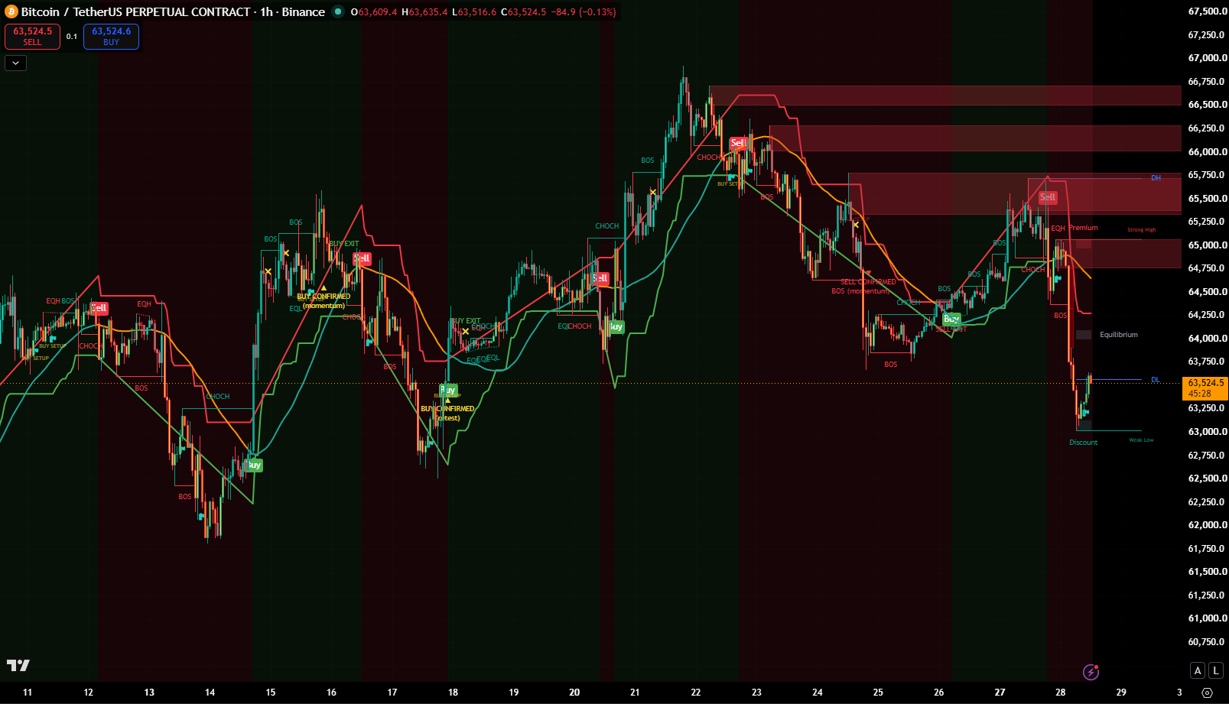The width and height of the screenshot is (1229, 704).
Task: Click the Sell signal label near date 23
Action: coord(737,143)
